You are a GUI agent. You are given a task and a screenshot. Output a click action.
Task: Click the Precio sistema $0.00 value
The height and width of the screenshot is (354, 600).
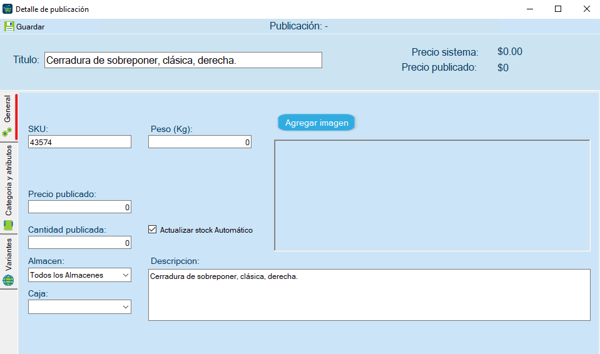coord(510,52)
